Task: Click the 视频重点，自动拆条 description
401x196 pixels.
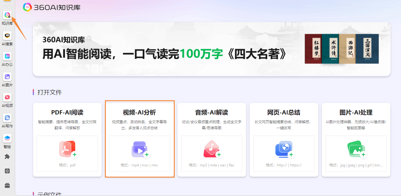Action: coord(140,125)
